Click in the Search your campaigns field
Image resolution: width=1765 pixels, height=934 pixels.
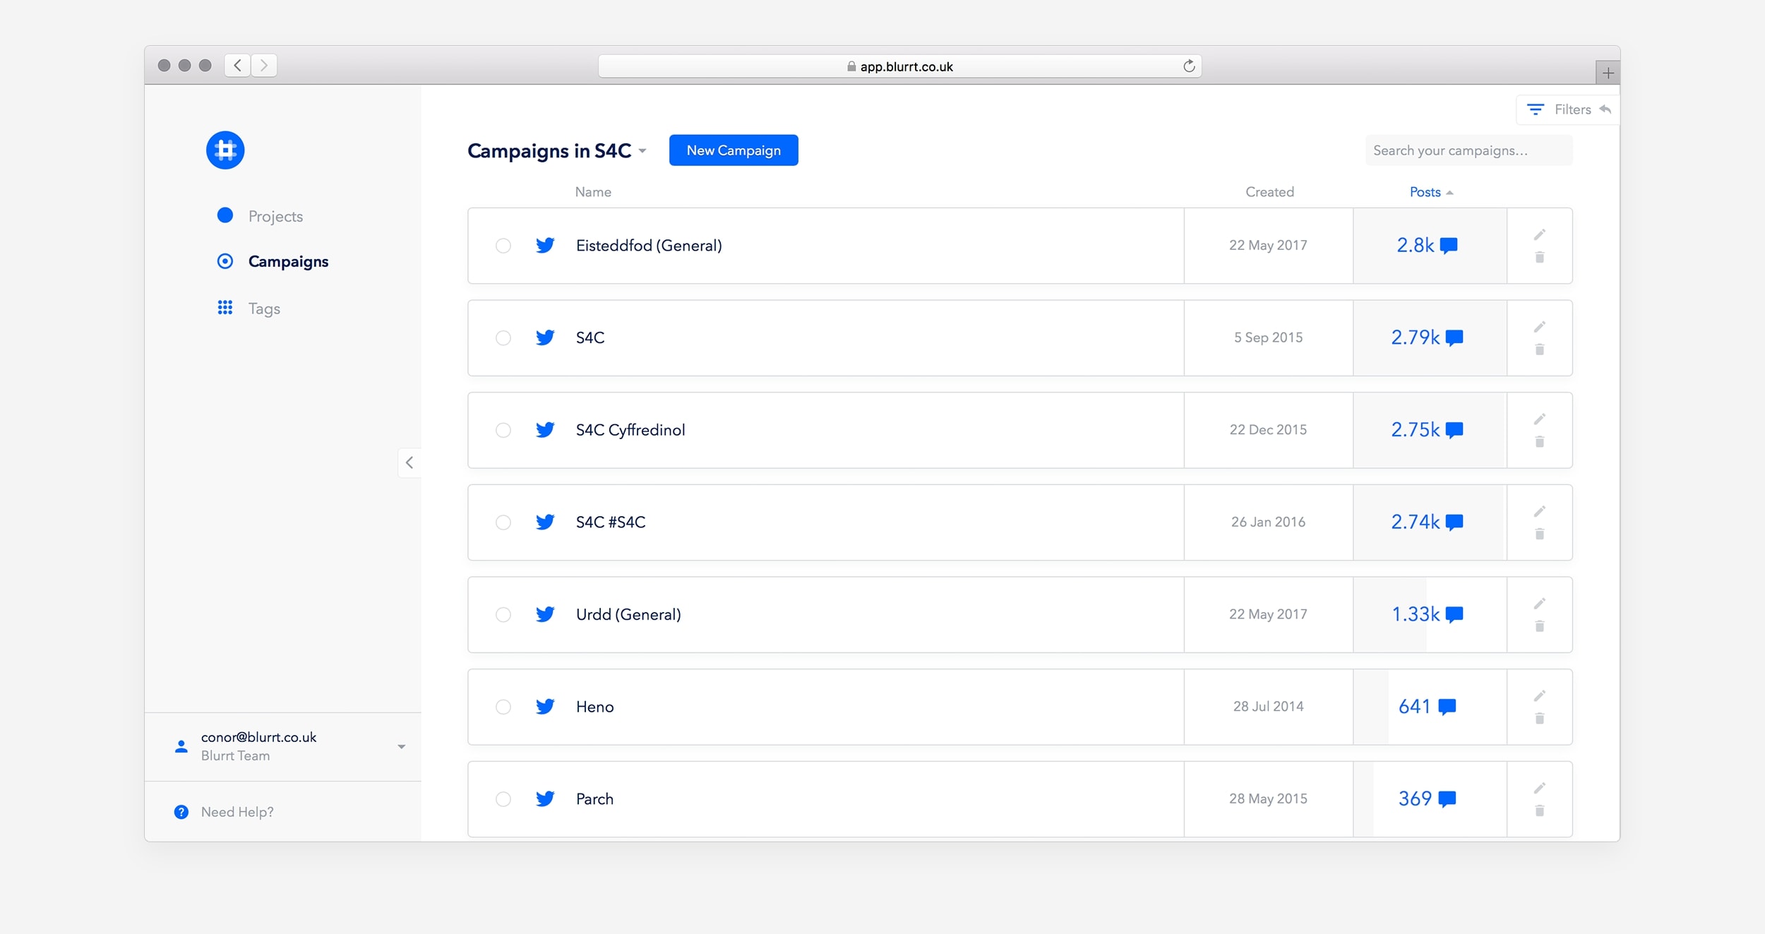tap(1468, 150)
